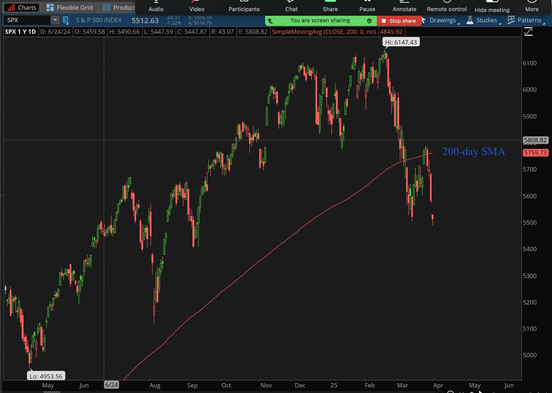This screenshot has width=552, height=393.
Task: Open the Zoom Chat panel
Action: tap(291, 6)
